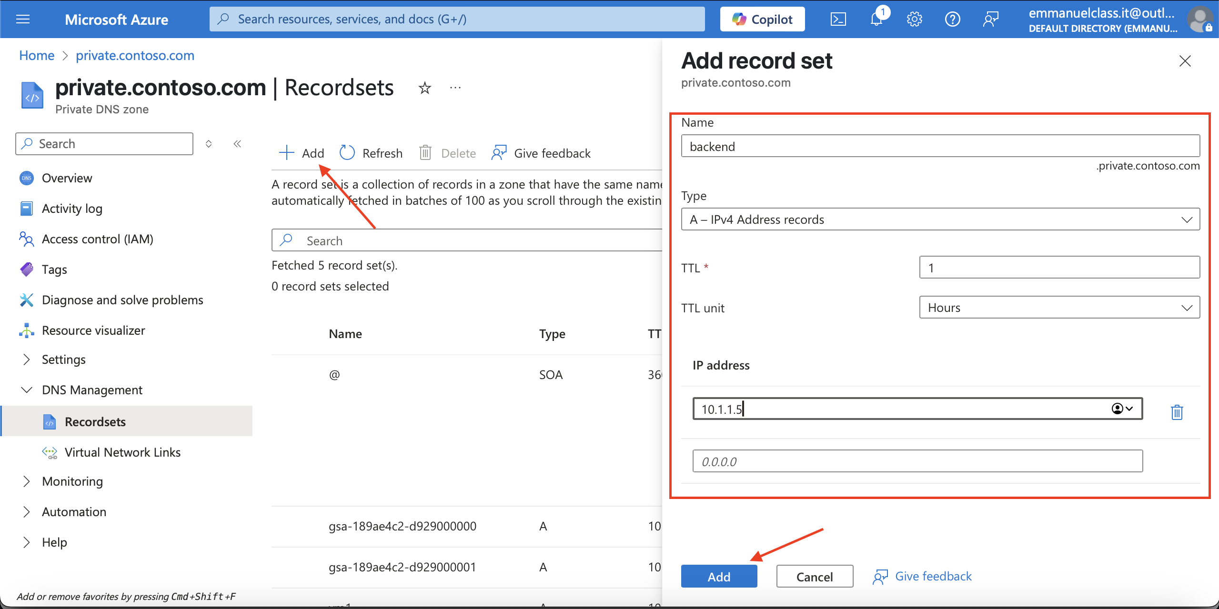Click the user account avatar
Viewport: 1219px width, 609px height.
click(x=1200, y=19)
